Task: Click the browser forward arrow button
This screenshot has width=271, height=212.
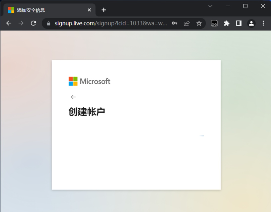Action: (x=21, y=23)
